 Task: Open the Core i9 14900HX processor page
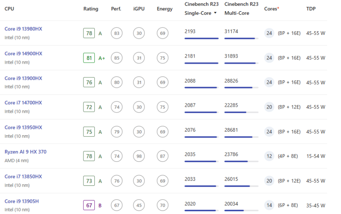tap(23, 54)
